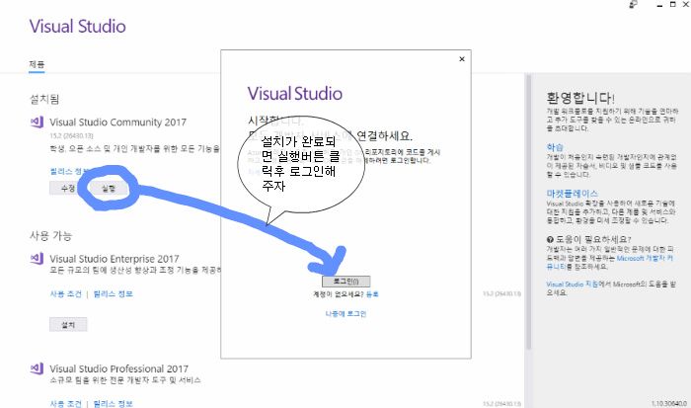The height and width of the screenshot is (408, 691).
Task: Click the 설치됨 section heading
Action: (44, 99)
